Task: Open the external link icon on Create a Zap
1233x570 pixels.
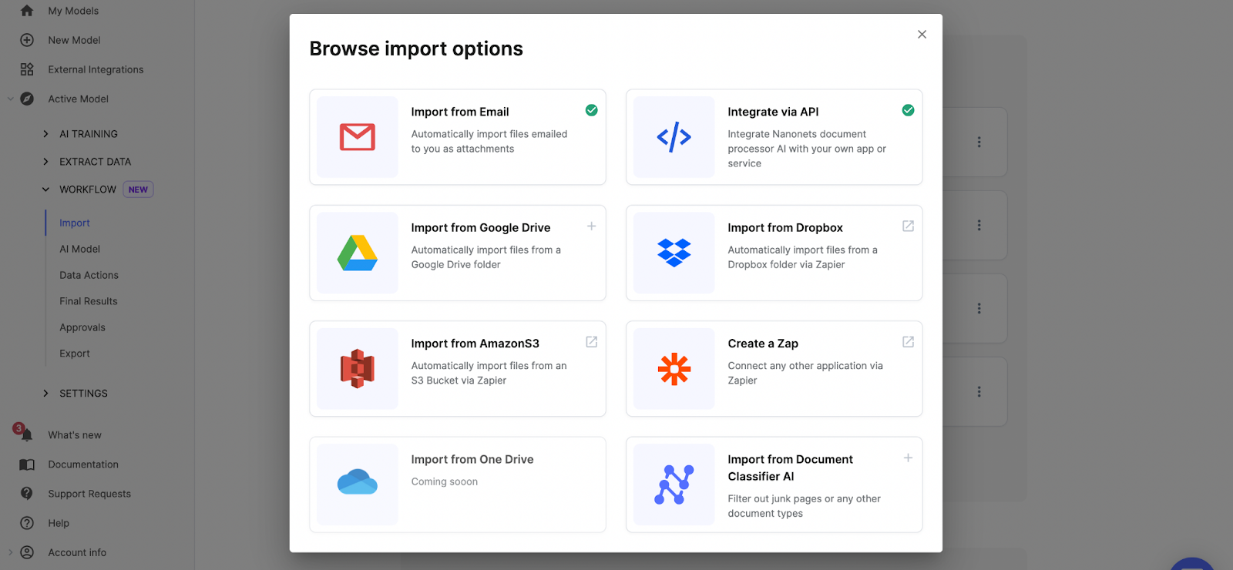Action: (x=909, y=341)
